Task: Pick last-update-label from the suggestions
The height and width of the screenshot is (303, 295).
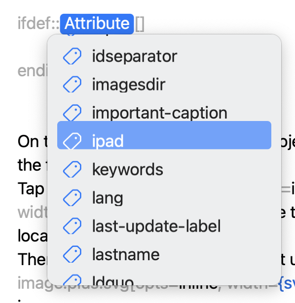Action: [164, 226]
